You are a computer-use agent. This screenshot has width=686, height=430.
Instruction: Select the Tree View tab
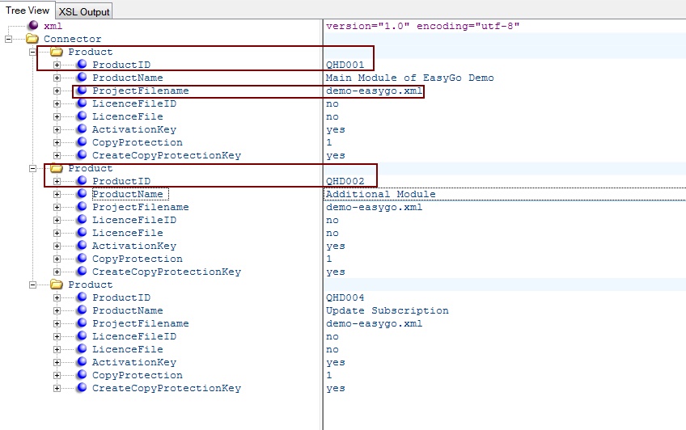tap(28, 10)
